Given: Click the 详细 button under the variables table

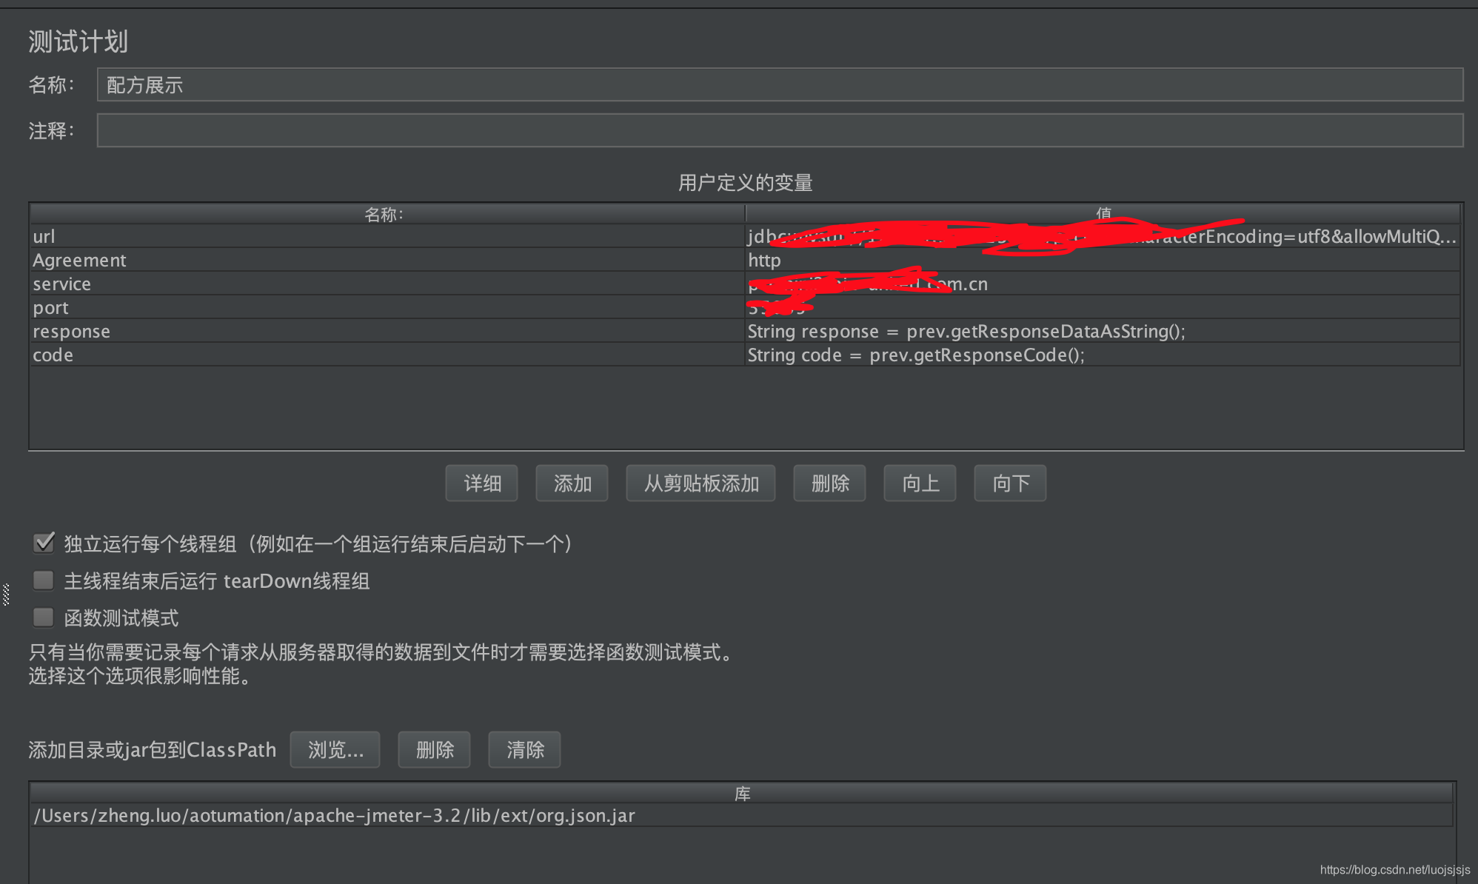Looking at the screenshot, I should [x=481, y=483].
